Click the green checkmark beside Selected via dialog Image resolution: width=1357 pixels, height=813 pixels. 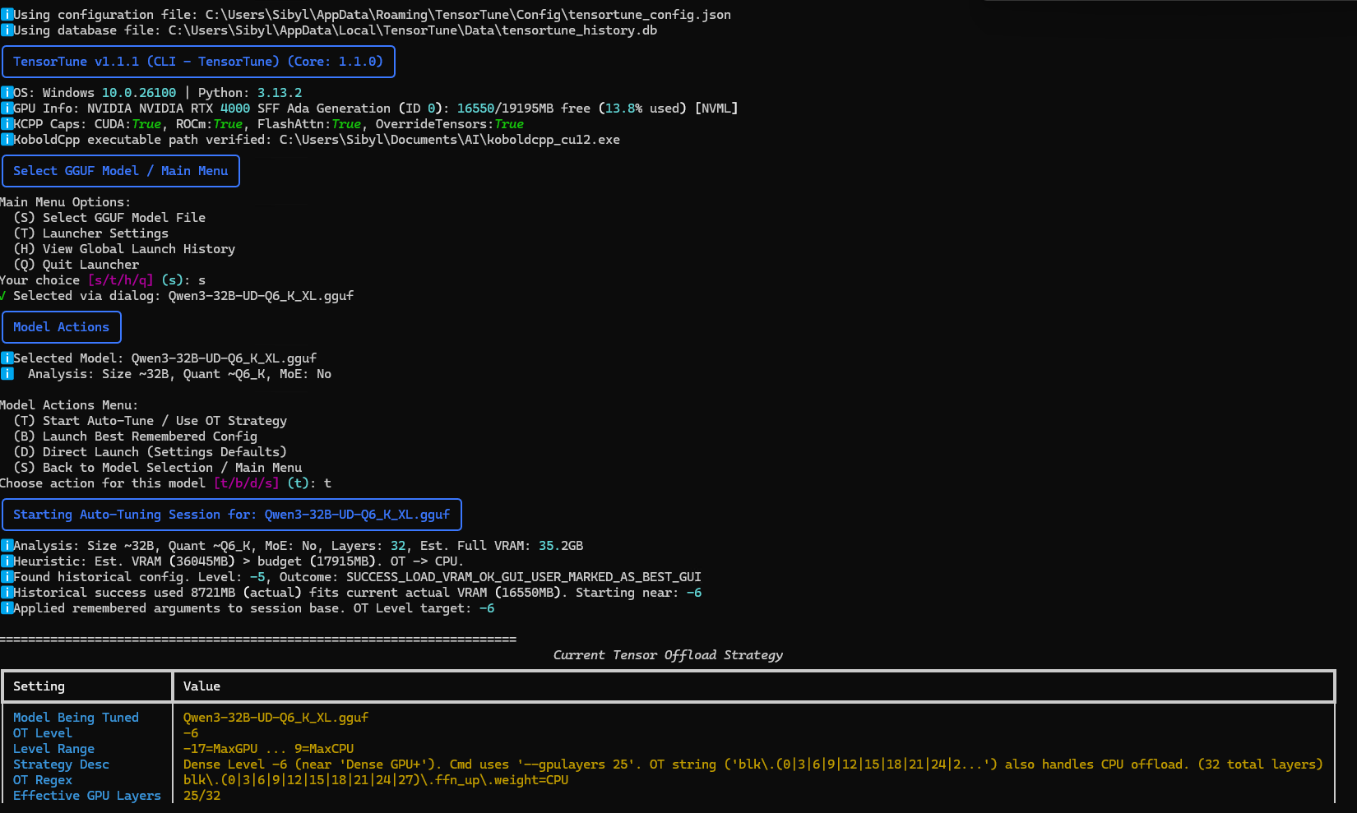(3, 296)
